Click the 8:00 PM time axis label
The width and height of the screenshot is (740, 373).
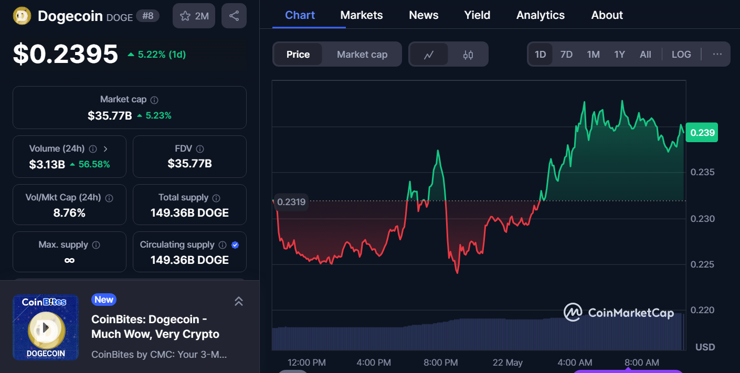pos(441,363)
